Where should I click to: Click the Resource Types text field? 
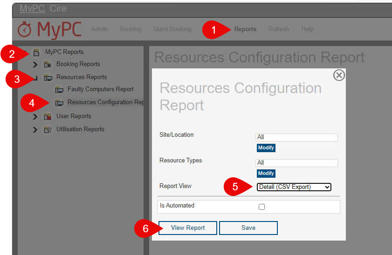(296, 163)
